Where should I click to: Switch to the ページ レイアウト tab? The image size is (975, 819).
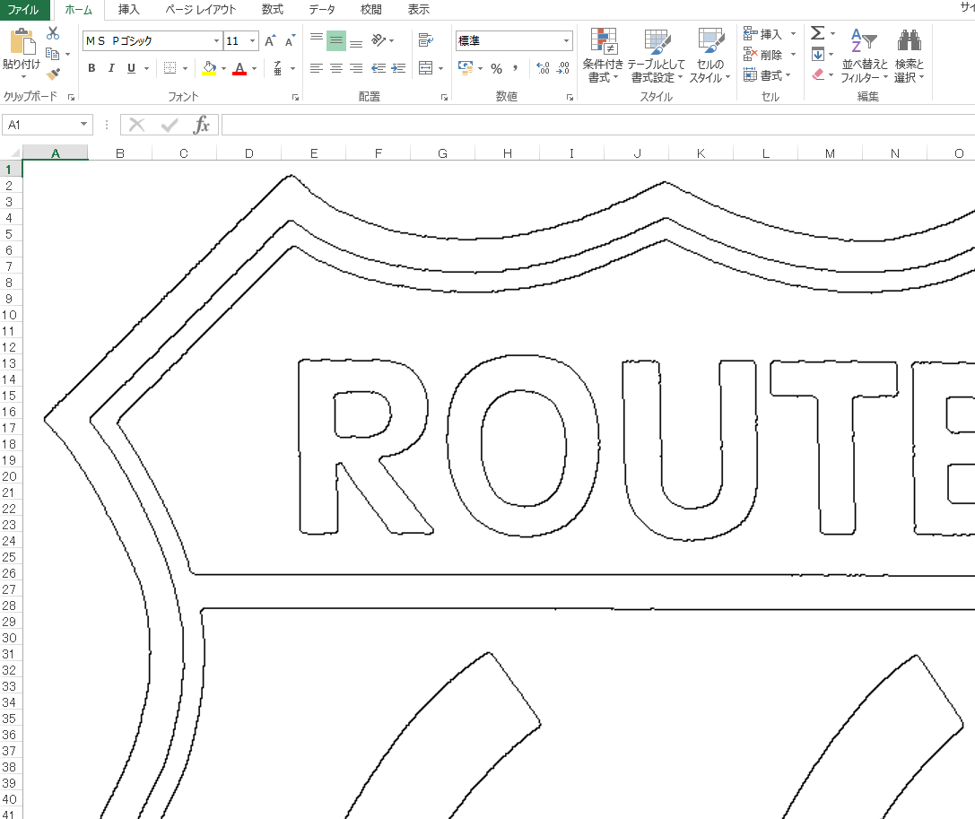200,10
